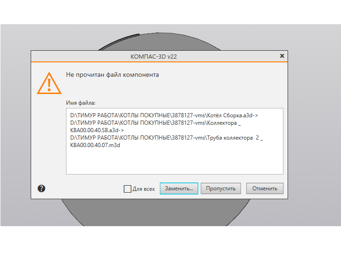
Task: Click the orange warning triangle icon
Action: (49, 83)
